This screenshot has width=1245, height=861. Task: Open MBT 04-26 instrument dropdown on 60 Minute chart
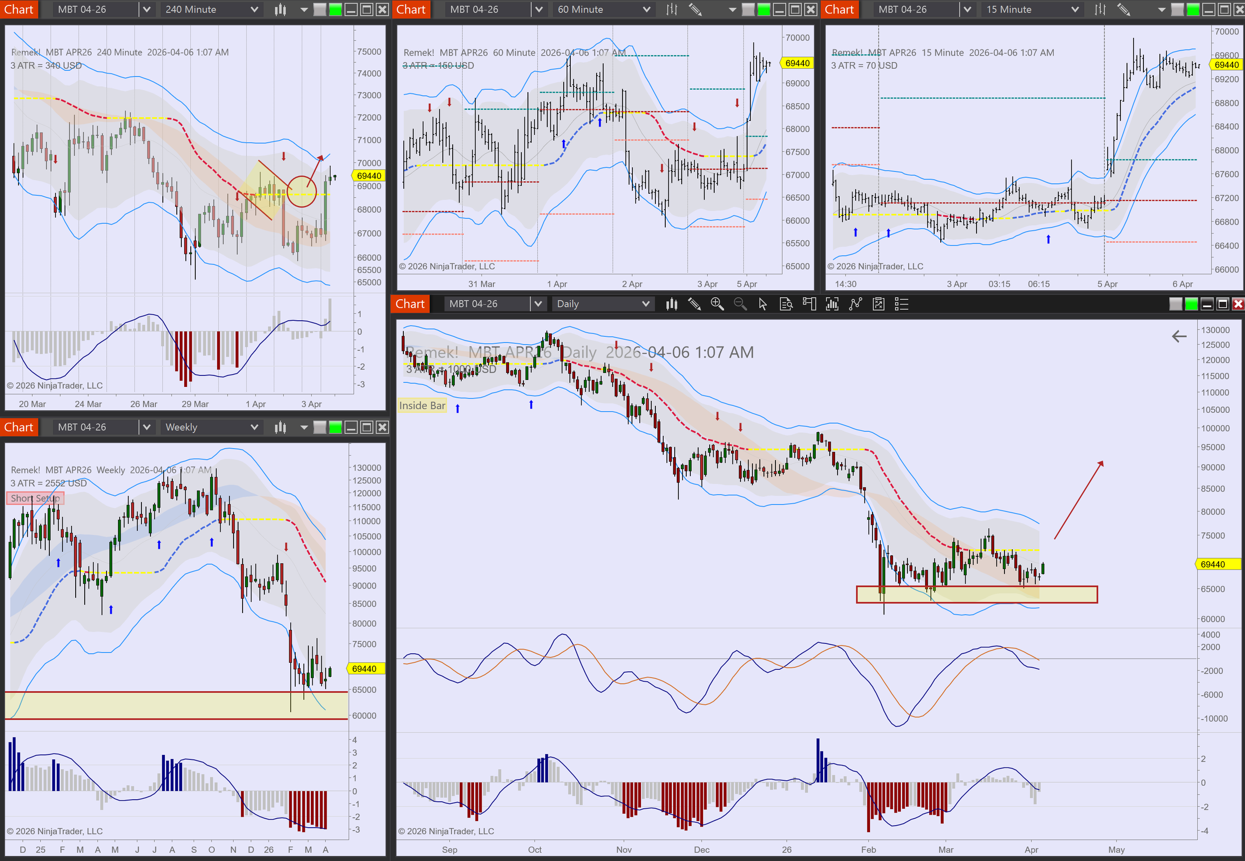point(538,10)
